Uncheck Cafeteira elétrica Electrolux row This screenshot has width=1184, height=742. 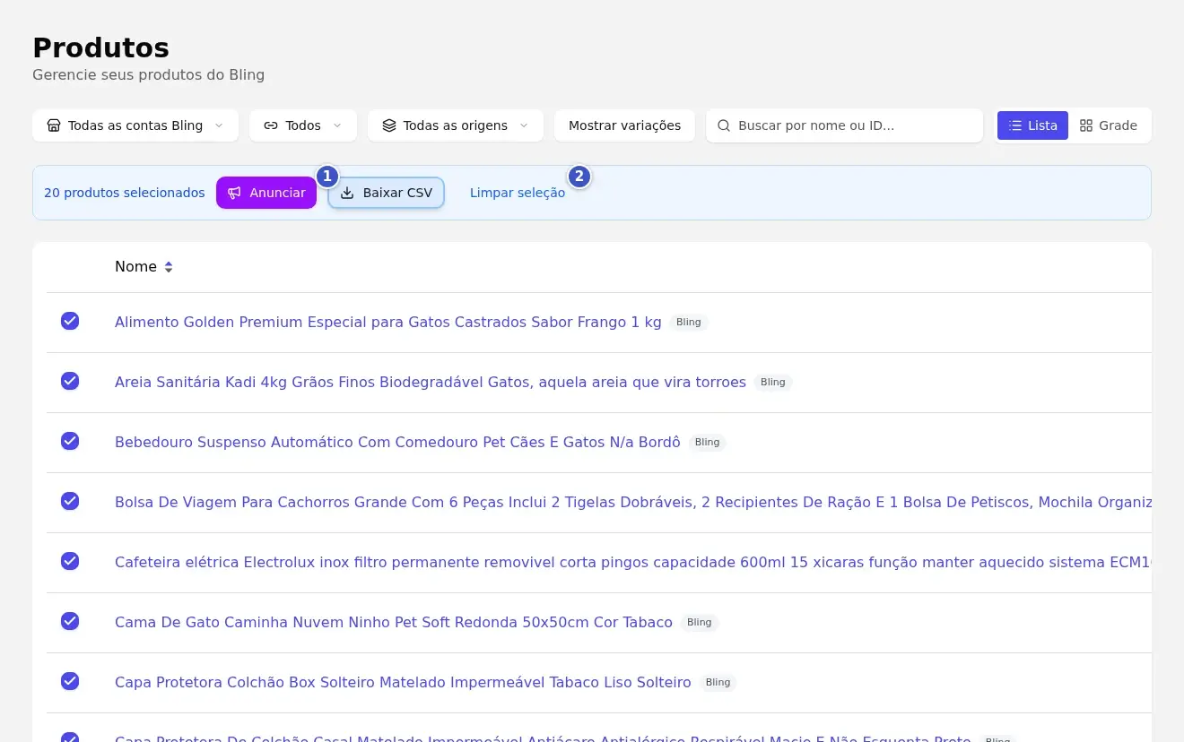click(x=70, y=561)
